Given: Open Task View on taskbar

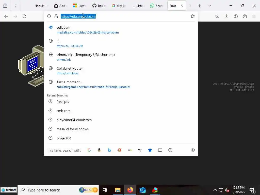Looking at the screenshot, I should pos(105,190).
